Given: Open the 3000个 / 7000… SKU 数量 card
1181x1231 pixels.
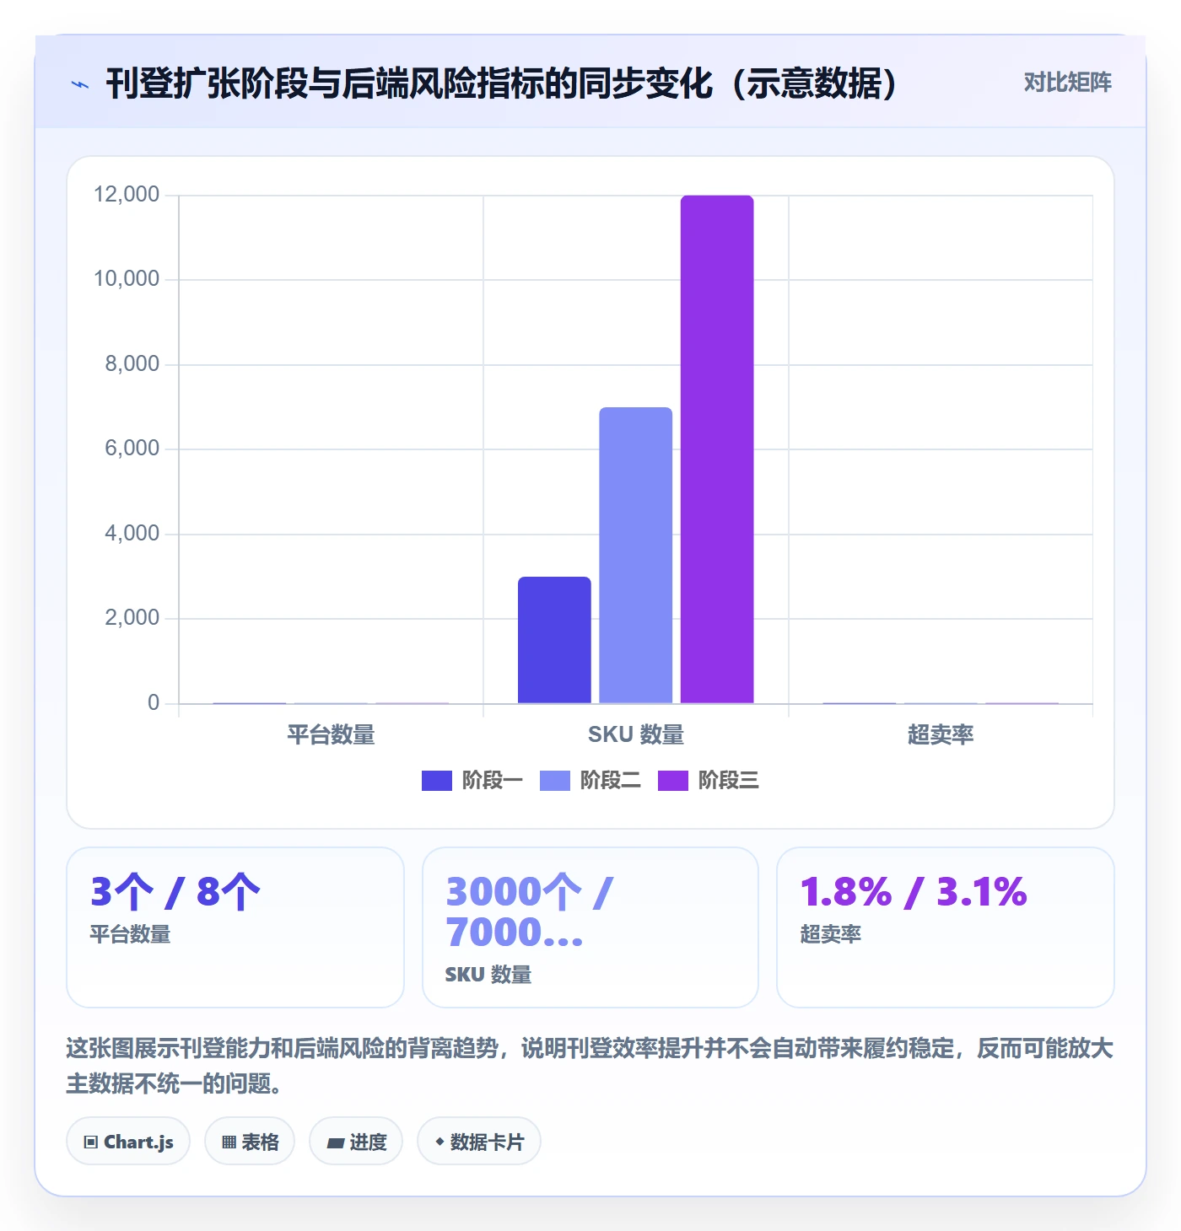Looking at the screenshot, I should (590, 927).
